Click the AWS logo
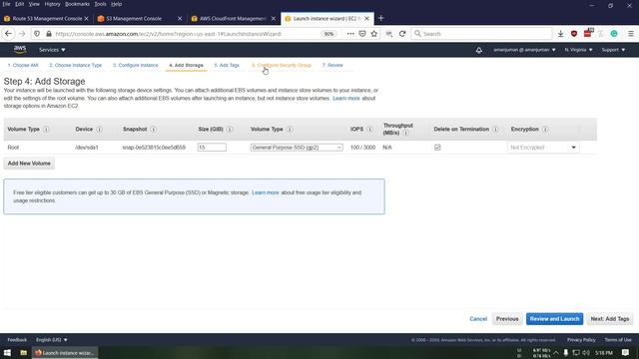This screenshot has height=359, width=639. pyautogui.click(x=20, y=49)
